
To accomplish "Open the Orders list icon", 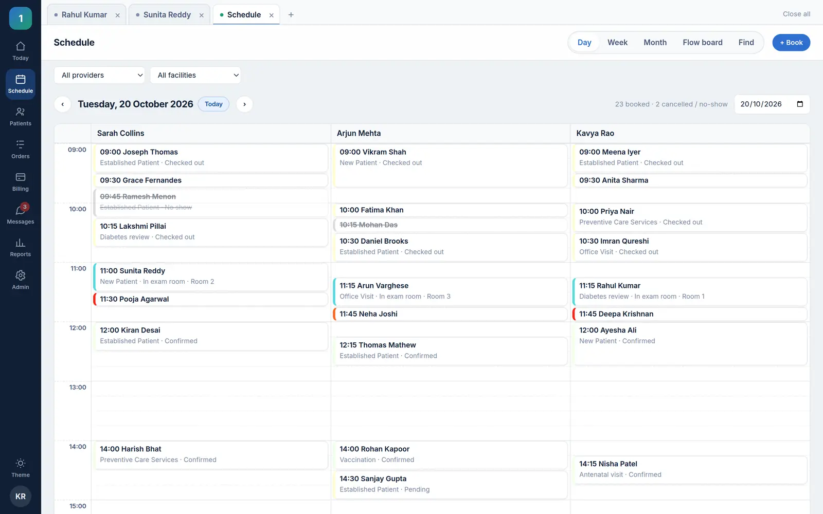I will pos(21,149).
